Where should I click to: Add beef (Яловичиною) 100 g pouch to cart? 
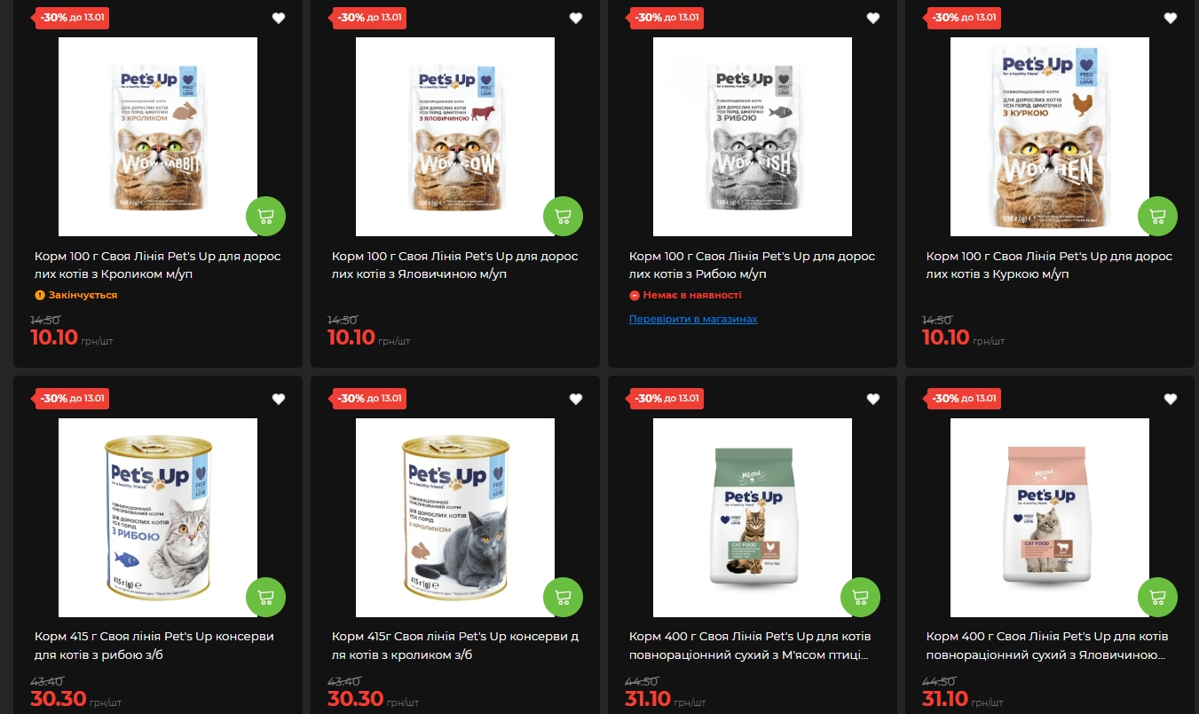coord(563,216)
